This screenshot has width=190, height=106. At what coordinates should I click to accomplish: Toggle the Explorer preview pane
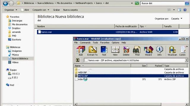point(179,10)
